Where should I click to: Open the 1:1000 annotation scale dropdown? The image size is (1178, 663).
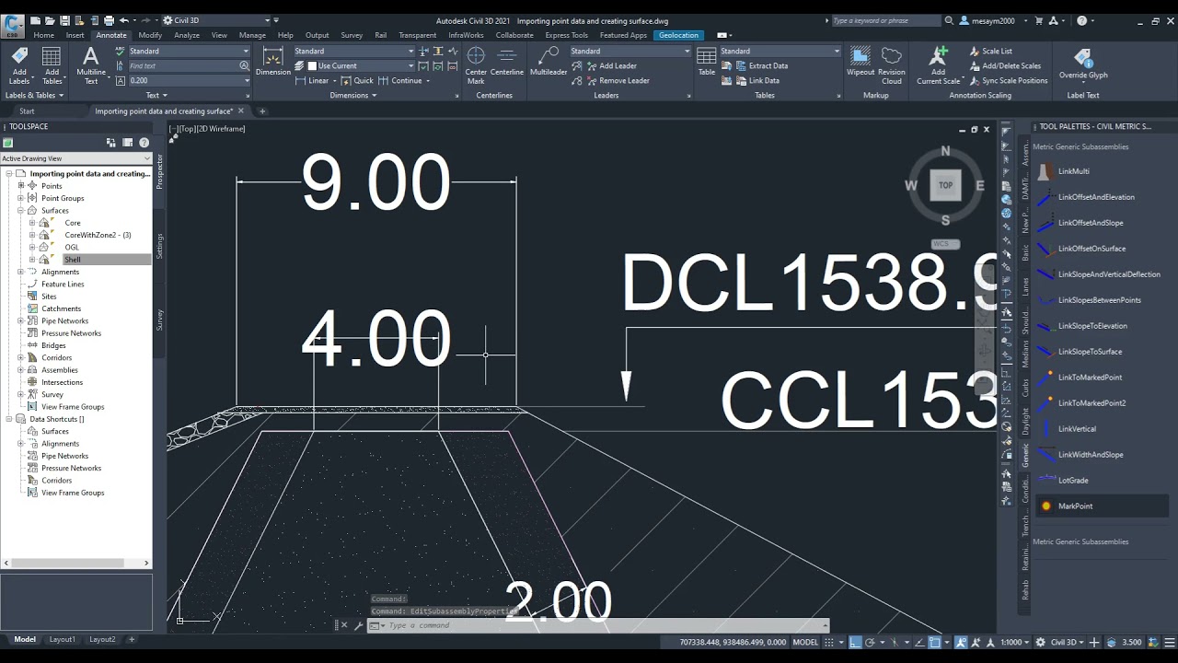tap(1014, 642)
